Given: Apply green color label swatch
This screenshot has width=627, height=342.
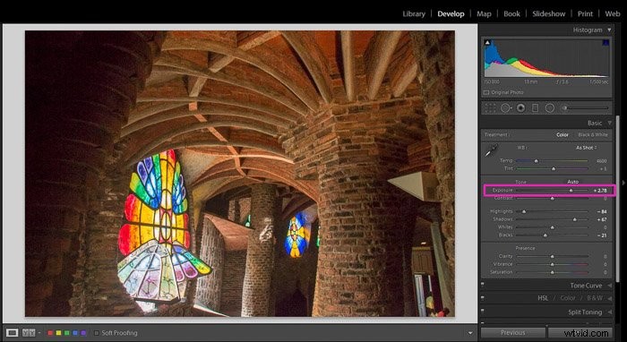Looking at the screenshot, I should coord(67,333).
